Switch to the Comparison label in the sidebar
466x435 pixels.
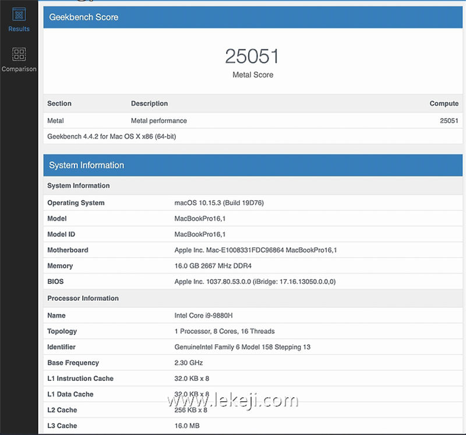(19, 69)
